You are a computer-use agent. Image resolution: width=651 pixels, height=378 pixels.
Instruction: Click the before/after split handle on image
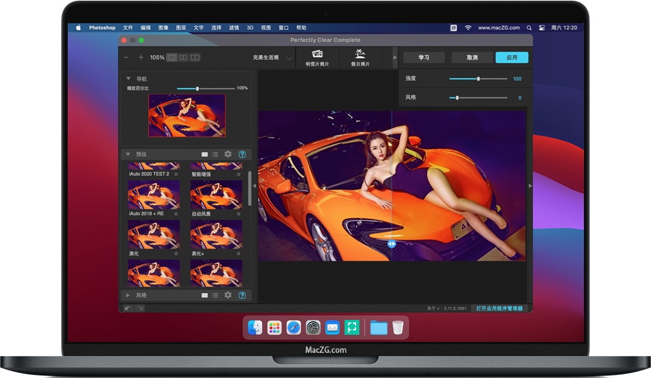click(392, 244)
